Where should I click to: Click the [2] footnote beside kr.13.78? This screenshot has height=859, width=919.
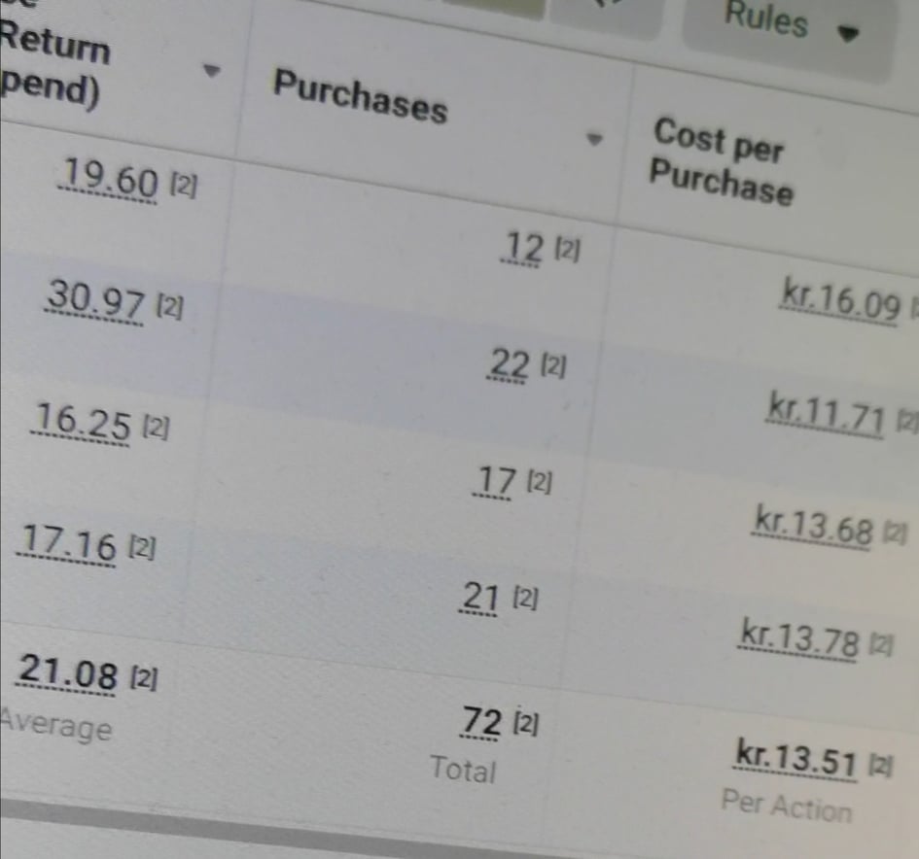point(880,645)
